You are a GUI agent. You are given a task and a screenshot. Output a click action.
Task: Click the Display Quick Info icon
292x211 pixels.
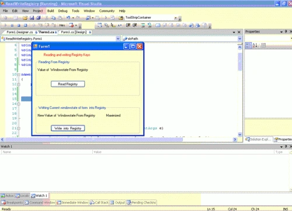(113, 25)
